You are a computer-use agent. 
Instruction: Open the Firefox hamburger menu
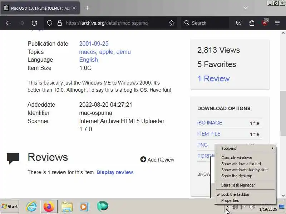tap(277, 23)
